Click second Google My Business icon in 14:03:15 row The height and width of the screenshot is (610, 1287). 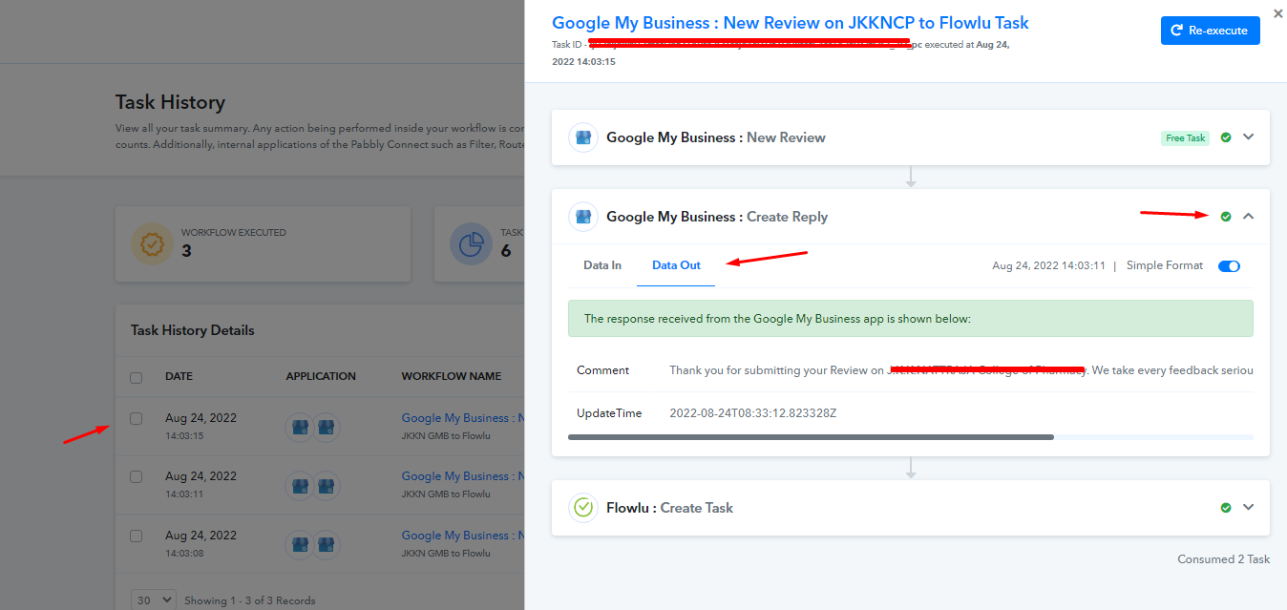(x=327, y=427)
